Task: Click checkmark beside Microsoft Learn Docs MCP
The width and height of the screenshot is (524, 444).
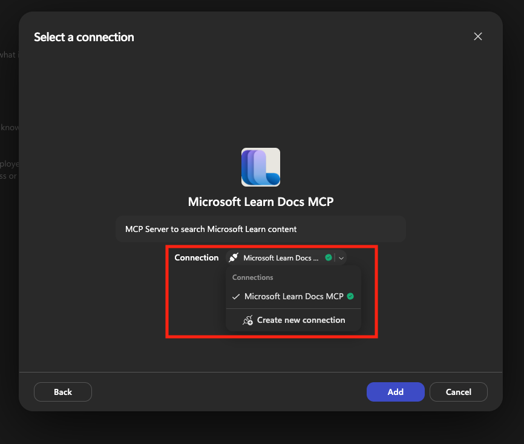Action: click(236, 296)
